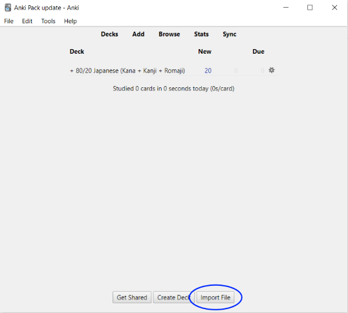The height and width of the screenshot is (313, 348).
Task: Switch to the Decks view
Action: point(109,34)
